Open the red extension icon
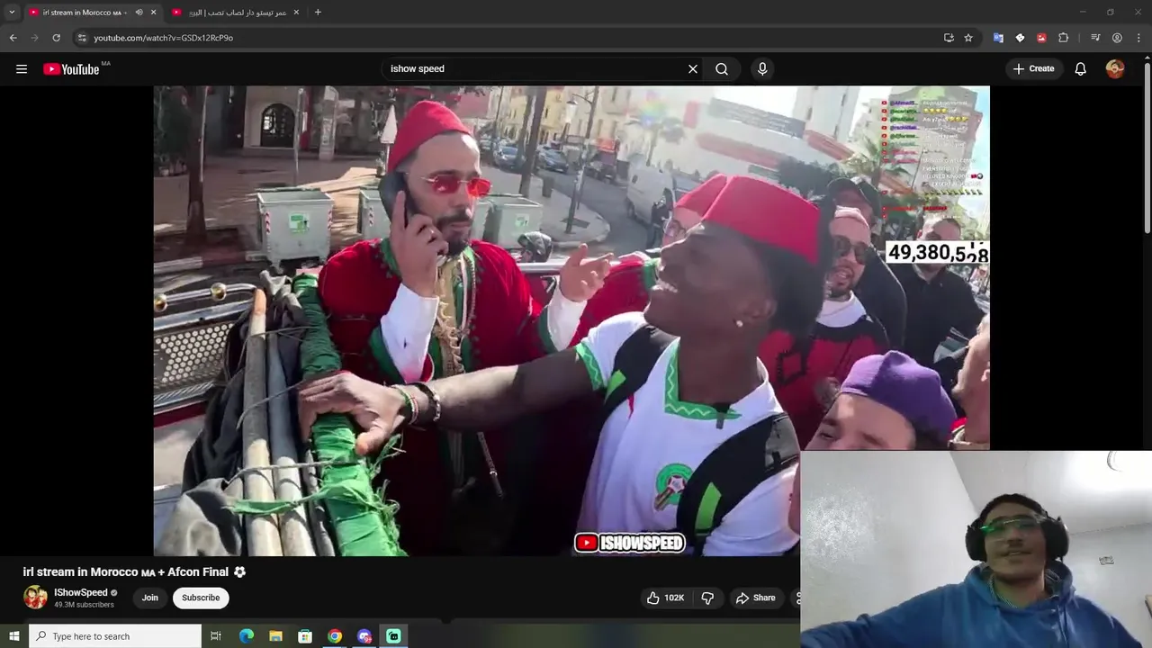The width and height of the screenshot is (1152, 648). pyautogui.click(x=1041, y=38)
